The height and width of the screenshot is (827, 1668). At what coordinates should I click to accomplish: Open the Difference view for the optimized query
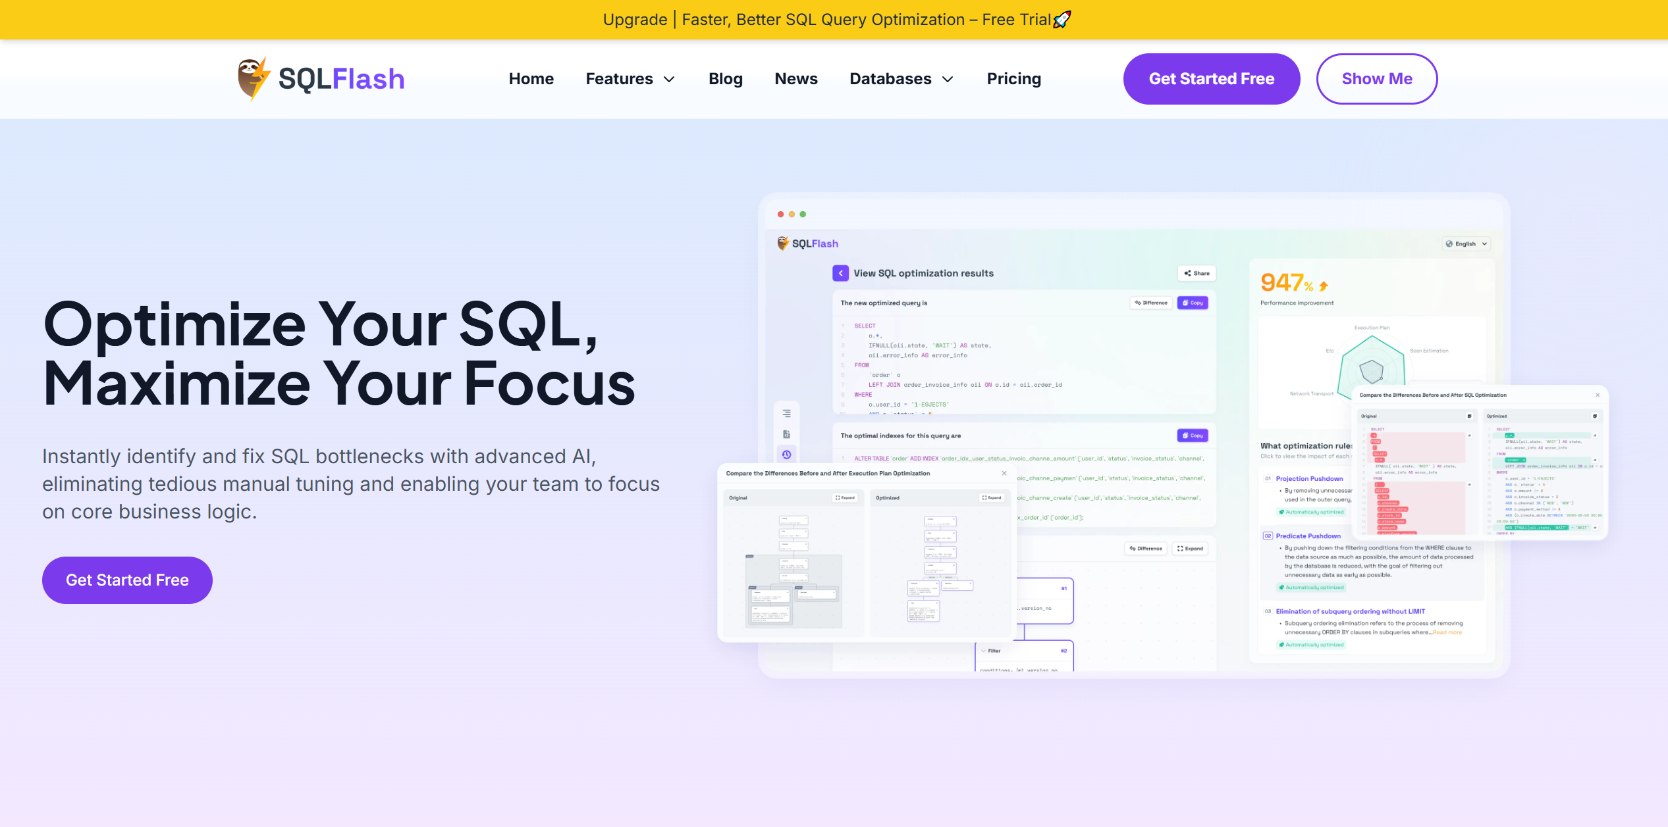pos(1150,303)
